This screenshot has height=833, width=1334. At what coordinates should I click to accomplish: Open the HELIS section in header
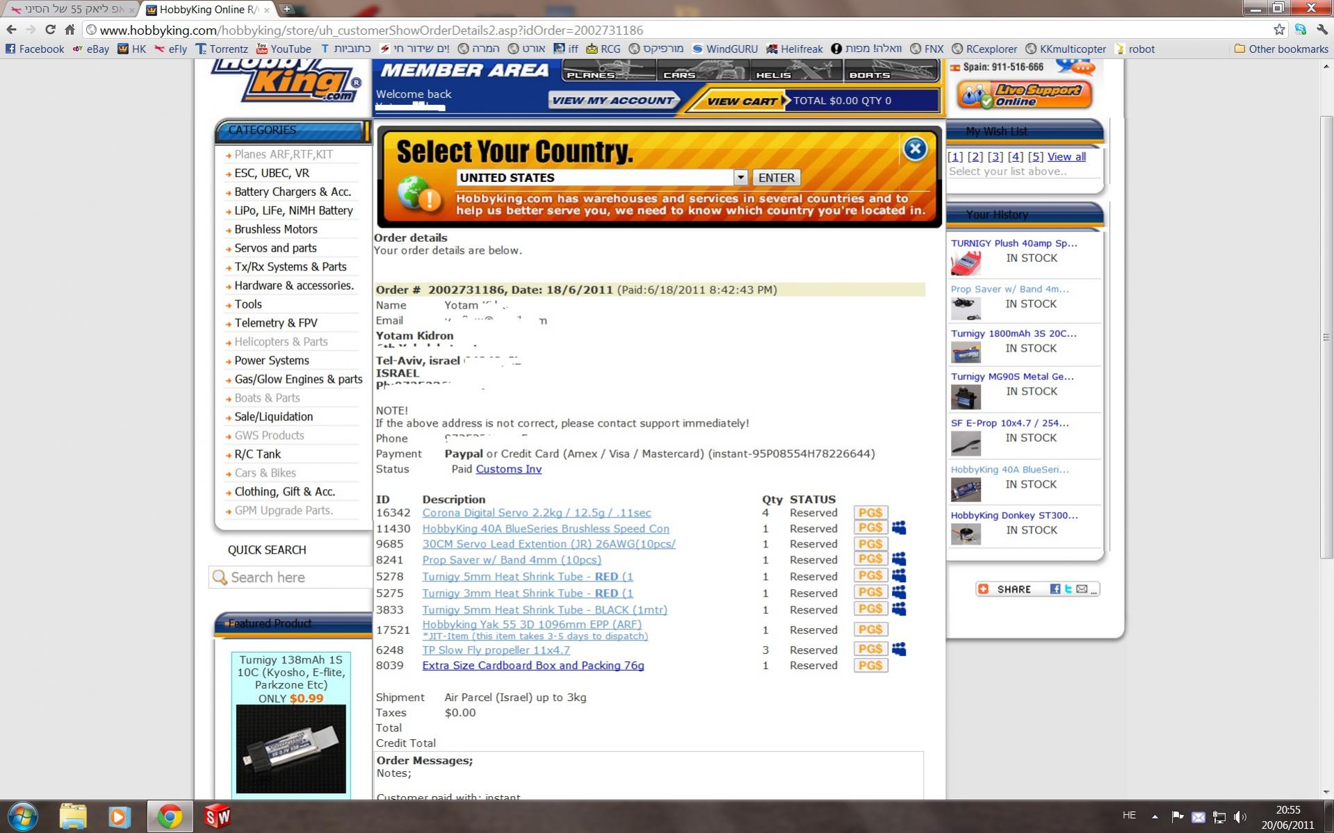[x=796, y=69]
